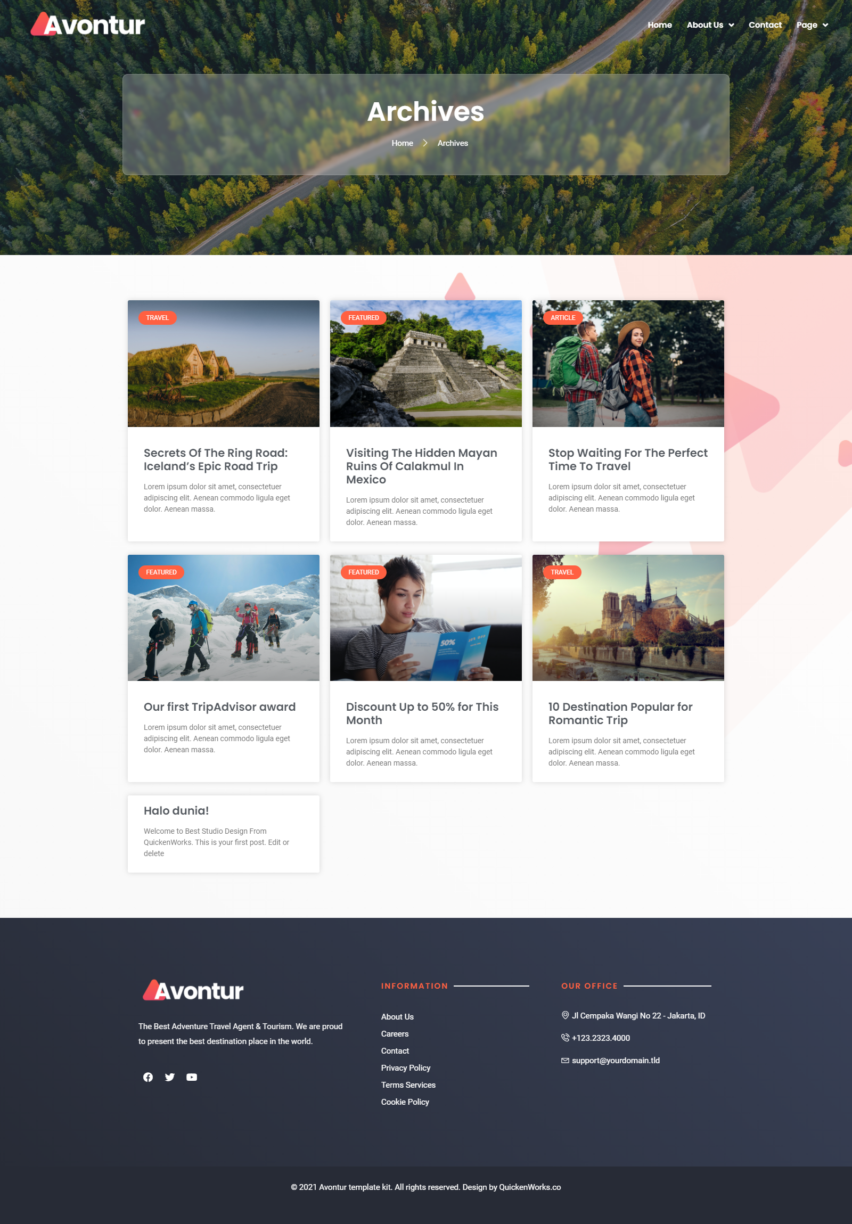Open the Secrets Of The Ring Road post title
The width and height of the screenshot is (852, 1224).
click(216, 459)
